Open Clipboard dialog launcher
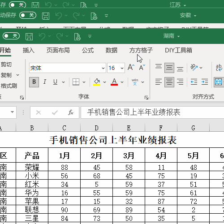This screenshot has width=224, height=224. point(22,98)
